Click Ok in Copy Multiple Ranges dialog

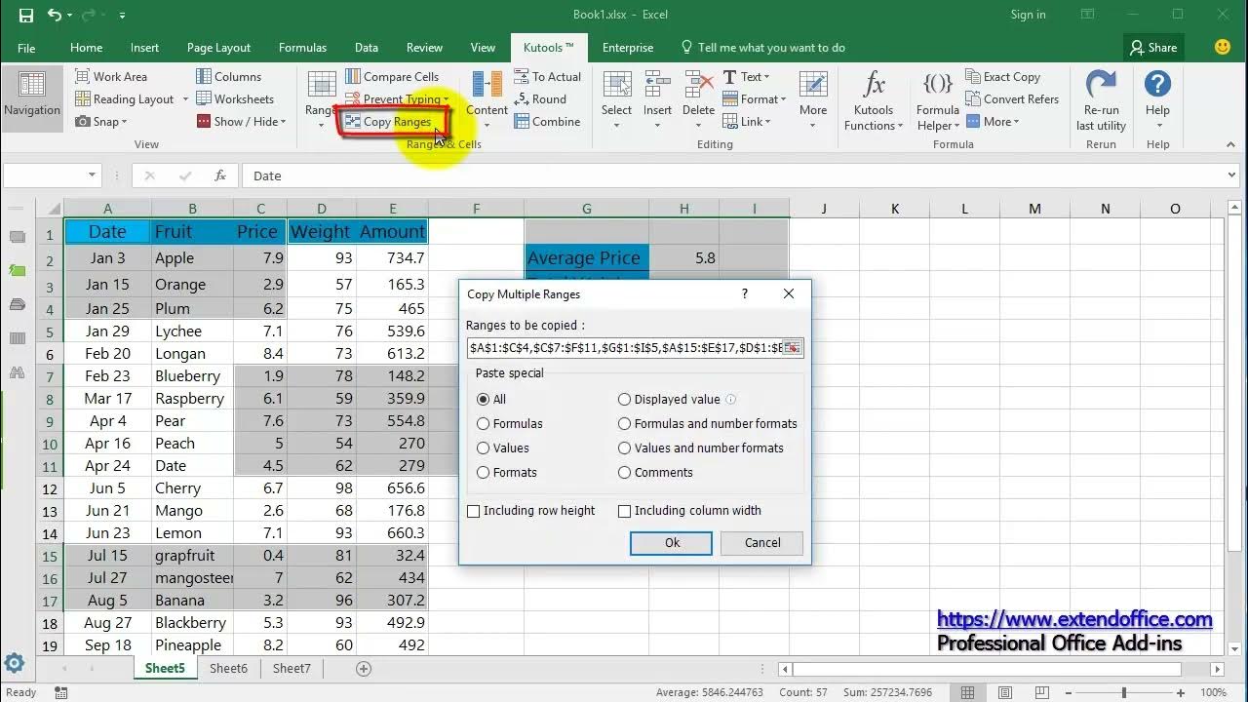pos(672,543)
